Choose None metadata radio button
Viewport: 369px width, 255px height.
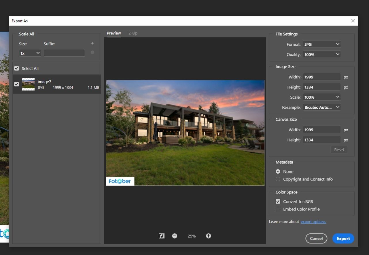(x=278, y=171)
